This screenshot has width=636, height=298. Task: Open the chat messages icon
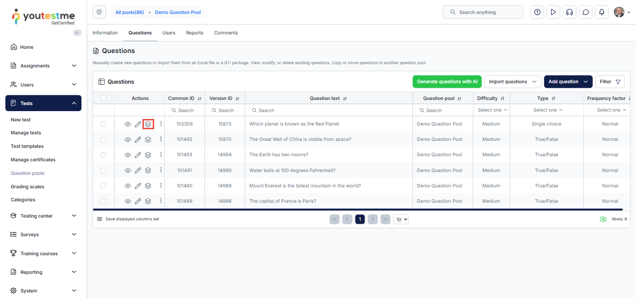(586, 12)
